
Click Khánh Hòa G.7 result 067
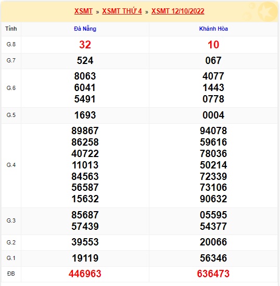pyautogui.click(x=213, y=60)
